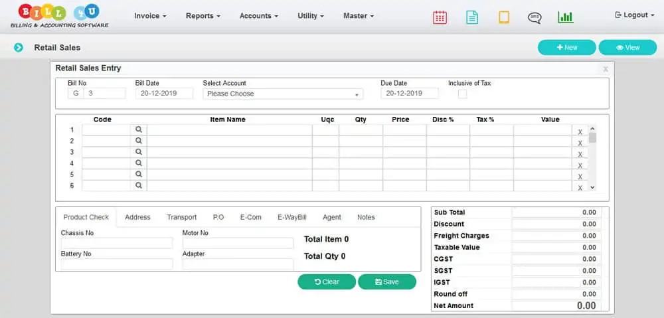Click the Bill Date field
Viewport: 664px width, 318px height.
164,93
